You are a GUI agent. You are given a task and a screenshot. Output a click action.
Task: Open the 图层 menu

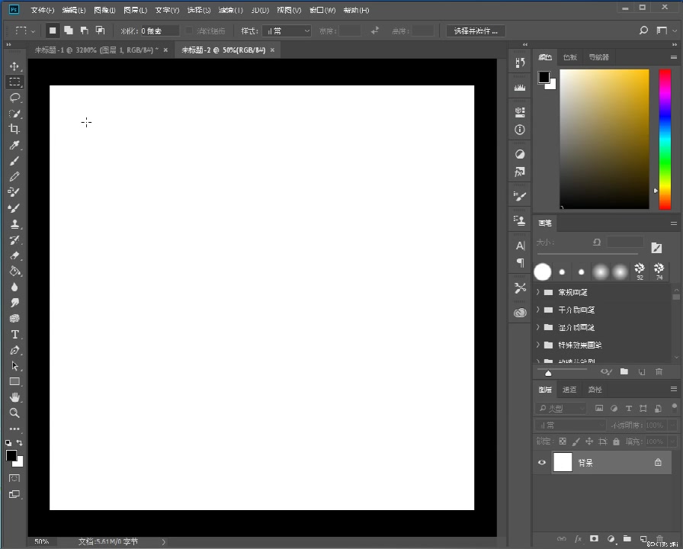coord(136,10)
